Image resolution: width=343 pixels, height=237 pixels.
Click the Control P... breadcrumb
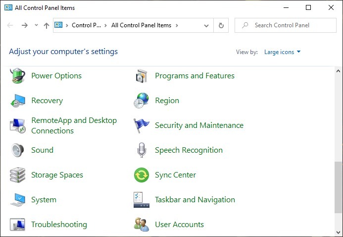86,25
